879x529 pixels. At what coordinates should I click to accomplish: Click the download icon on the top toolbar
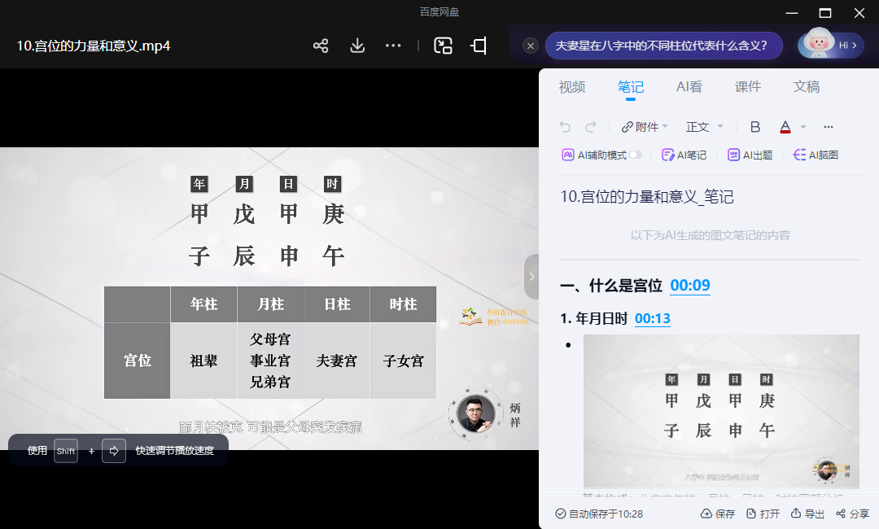[356, 46]
